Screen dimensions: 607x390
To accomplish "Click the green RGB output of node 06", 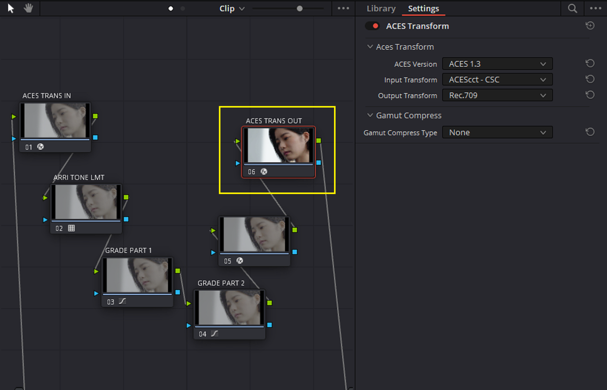I will pyautogui.click(x=318, y=140).
